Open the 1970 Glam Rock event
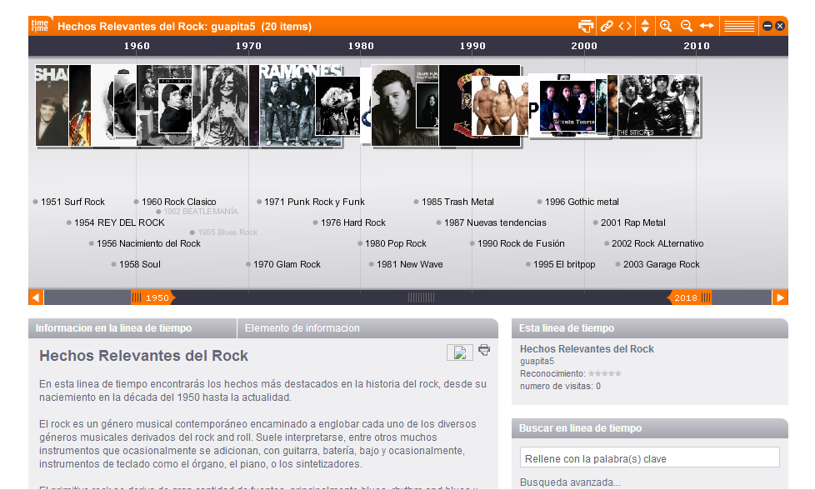Viewport: 815px width, 490px height. (x=283, y=264)
